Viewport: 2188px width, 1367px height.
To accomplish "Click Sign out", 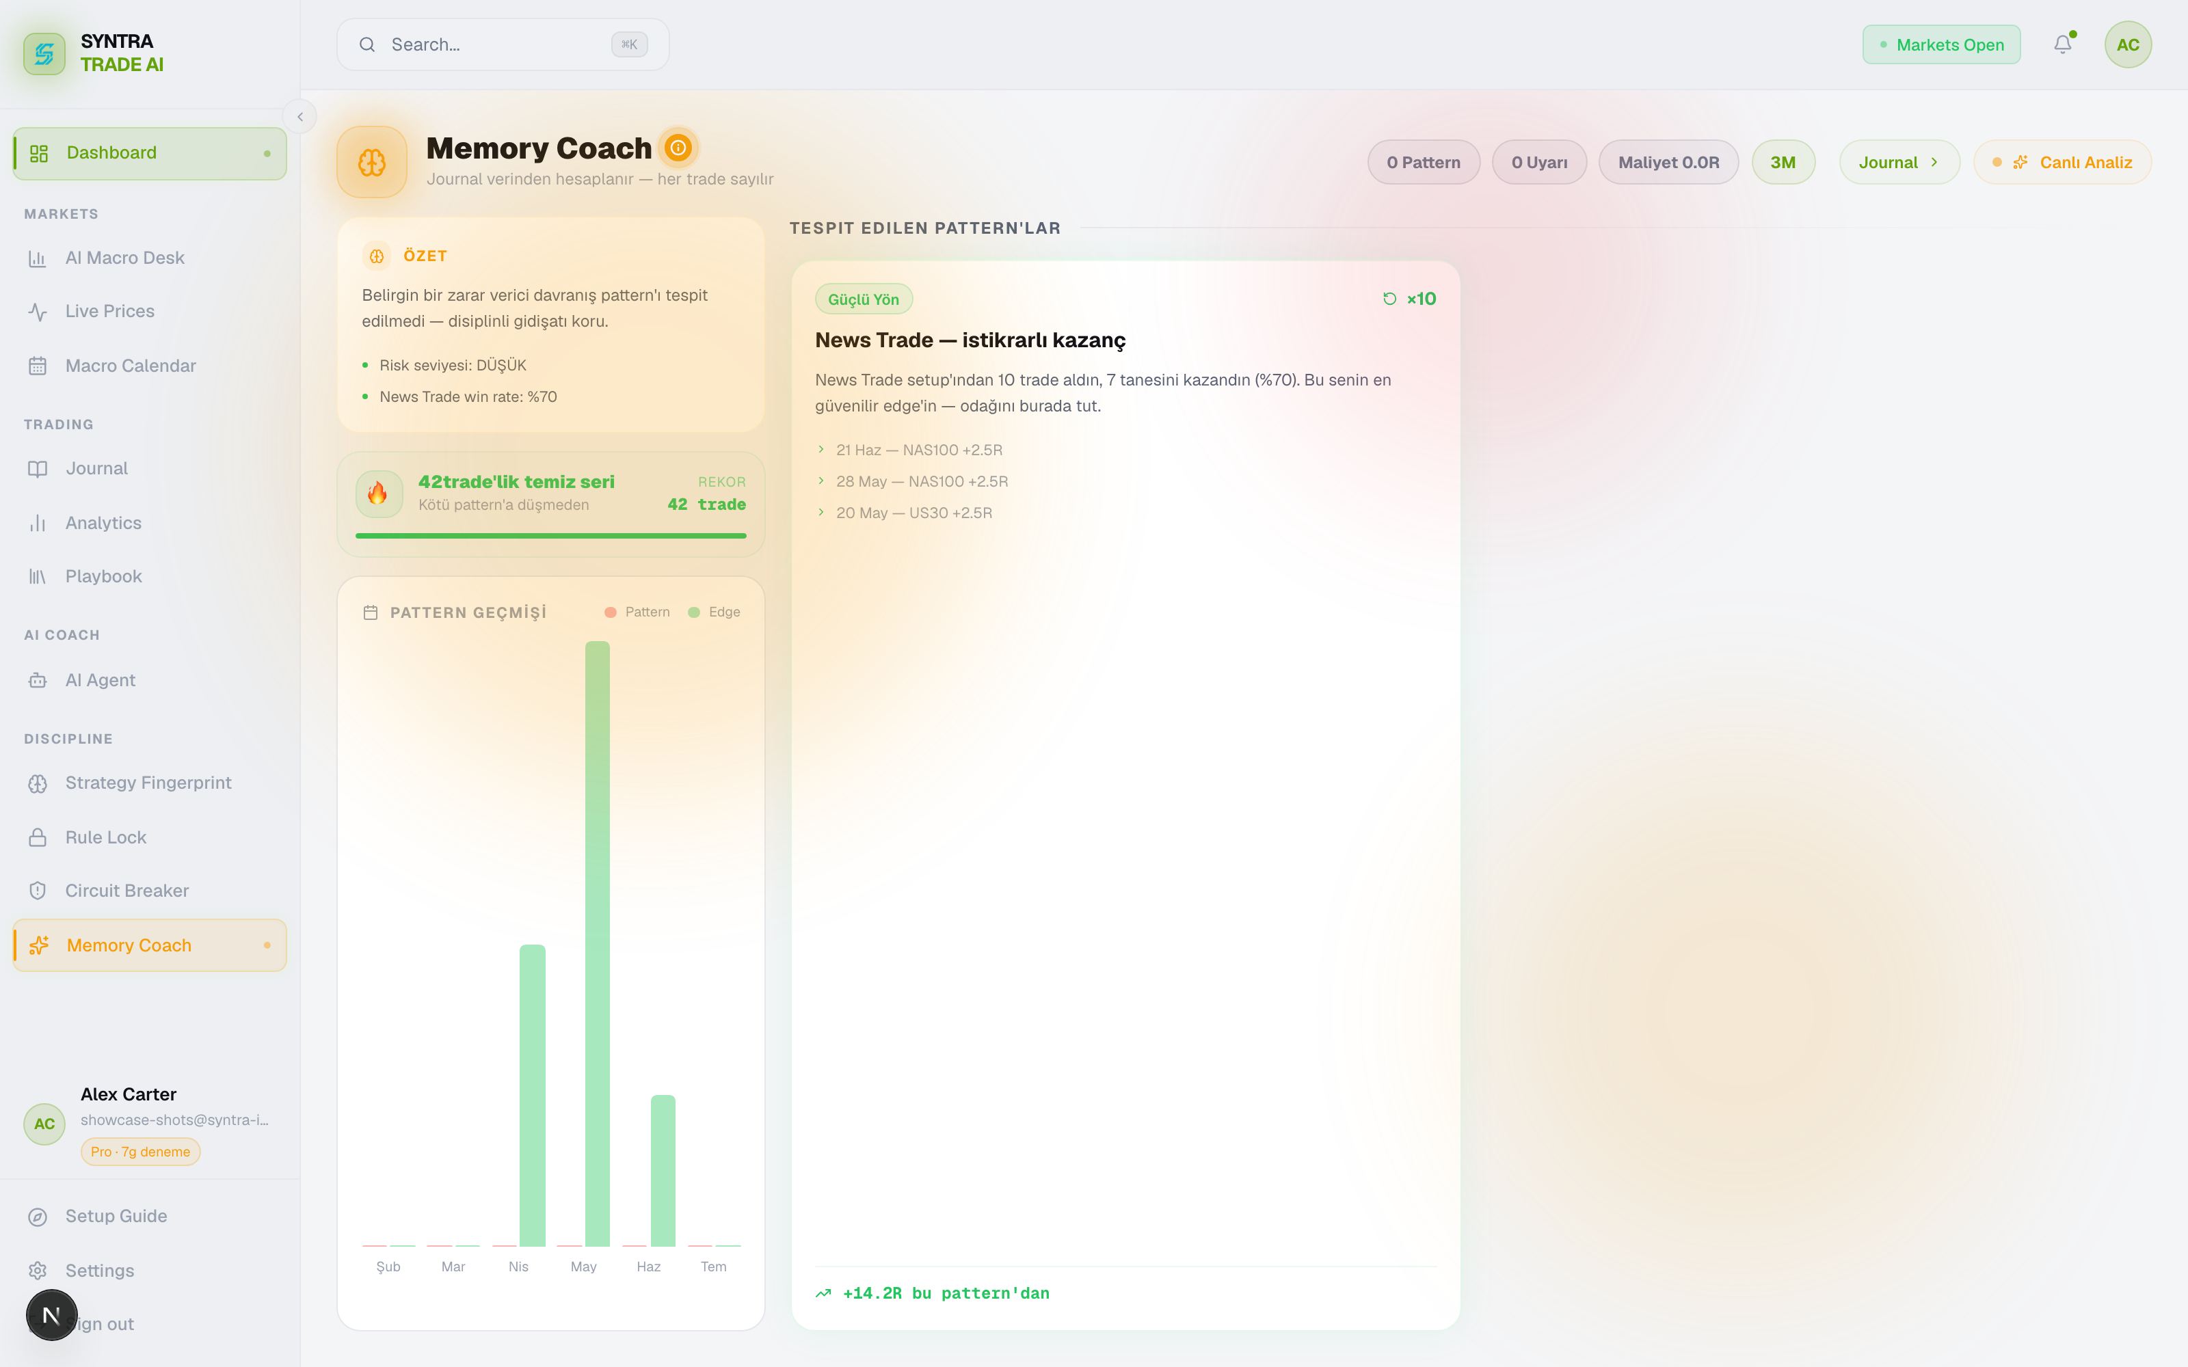I will (149, 1325).
